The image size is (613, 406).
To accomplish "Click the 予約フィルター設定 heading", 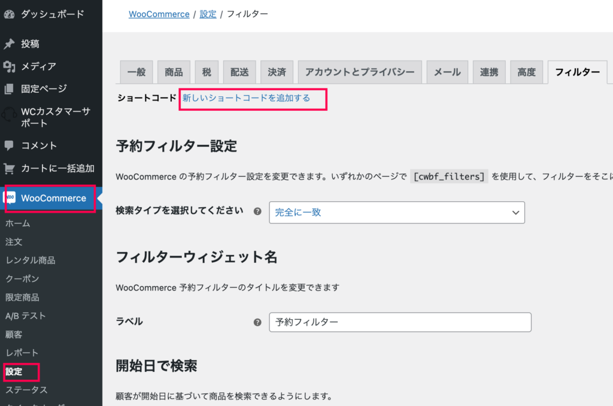I will 177,146.
